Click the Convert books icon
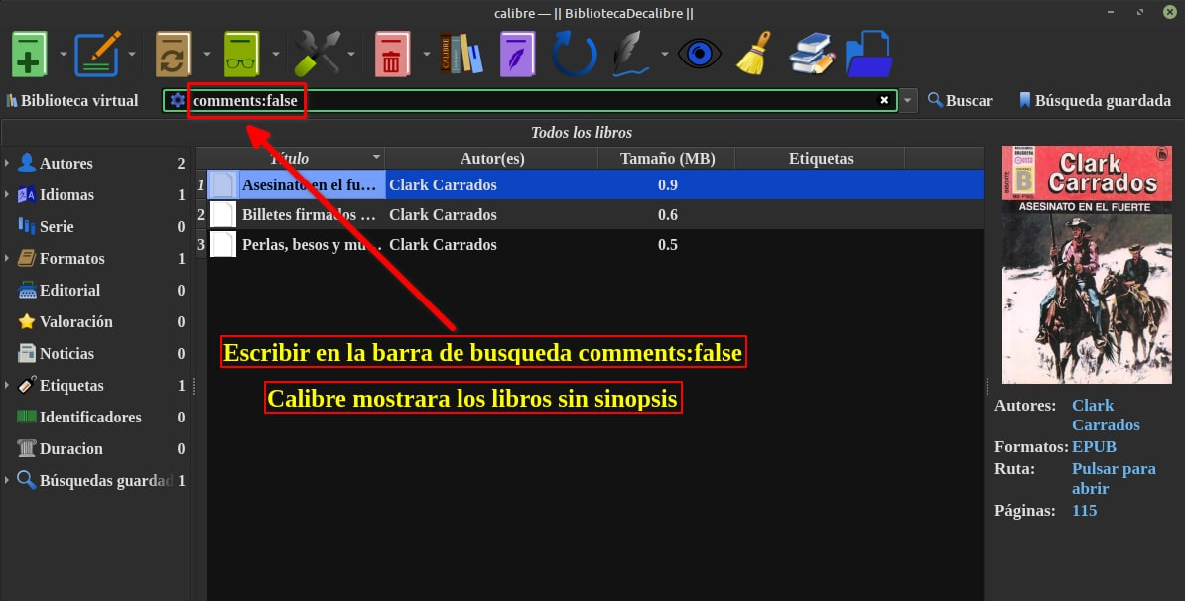This screenshot has height=601, width=1185. (x=173, y=54)
